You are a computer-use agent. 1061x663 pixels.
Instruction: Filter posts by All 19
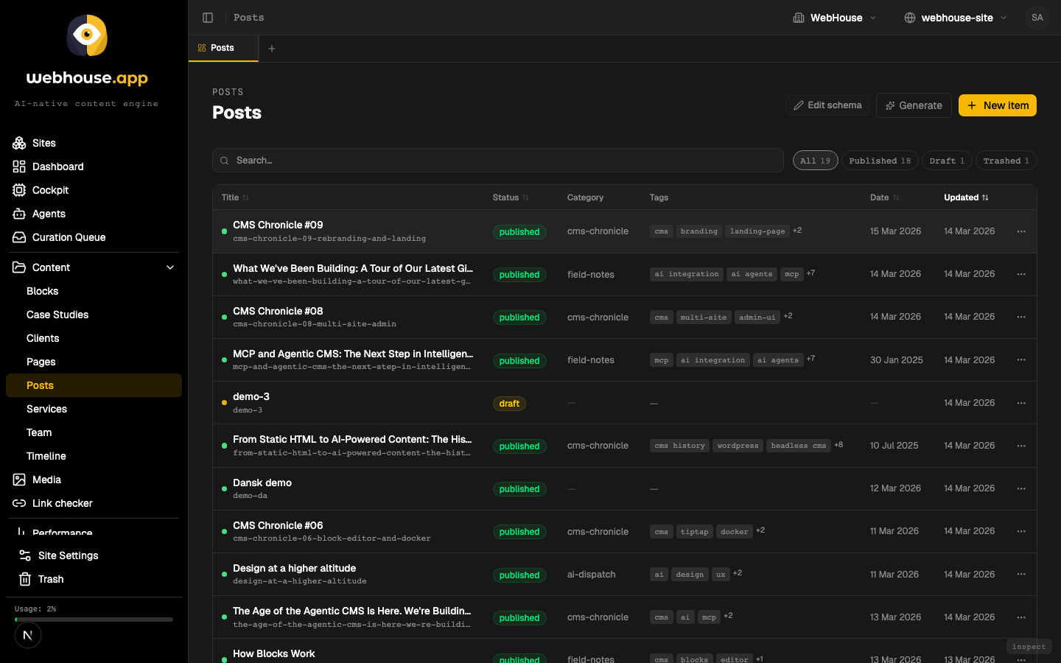coord(816,161)
